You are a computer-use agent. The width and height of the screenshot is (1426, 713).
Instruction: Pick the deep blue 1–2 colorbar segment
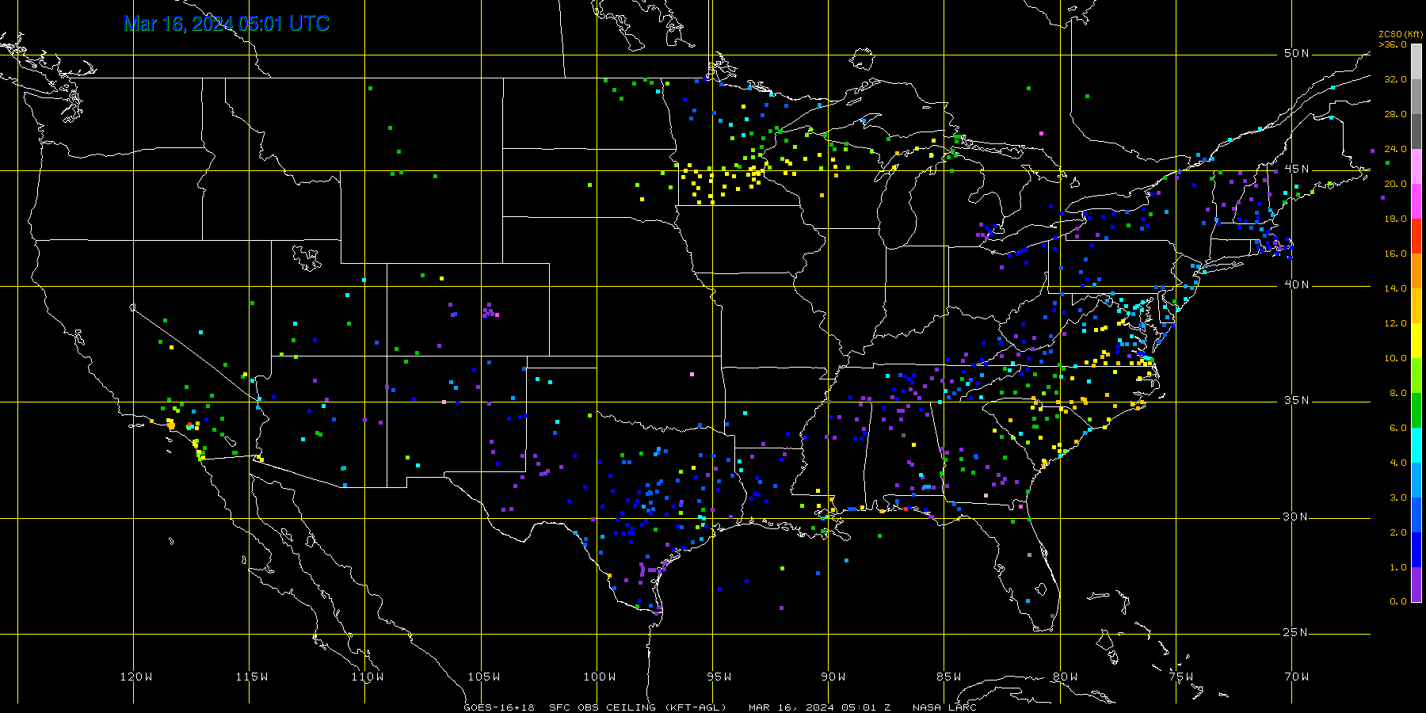1416,550
